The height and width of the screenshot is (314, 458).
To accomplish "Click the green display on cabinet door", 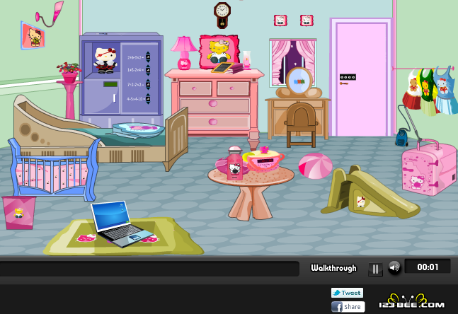I will 110,84.
